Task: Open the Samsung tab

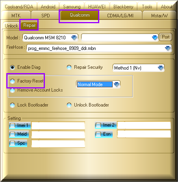Action: click(72, 7)
